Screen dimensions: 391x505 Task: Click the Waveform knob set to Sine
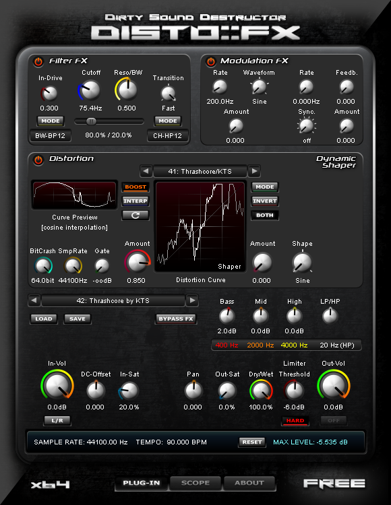tap(259, 87)
